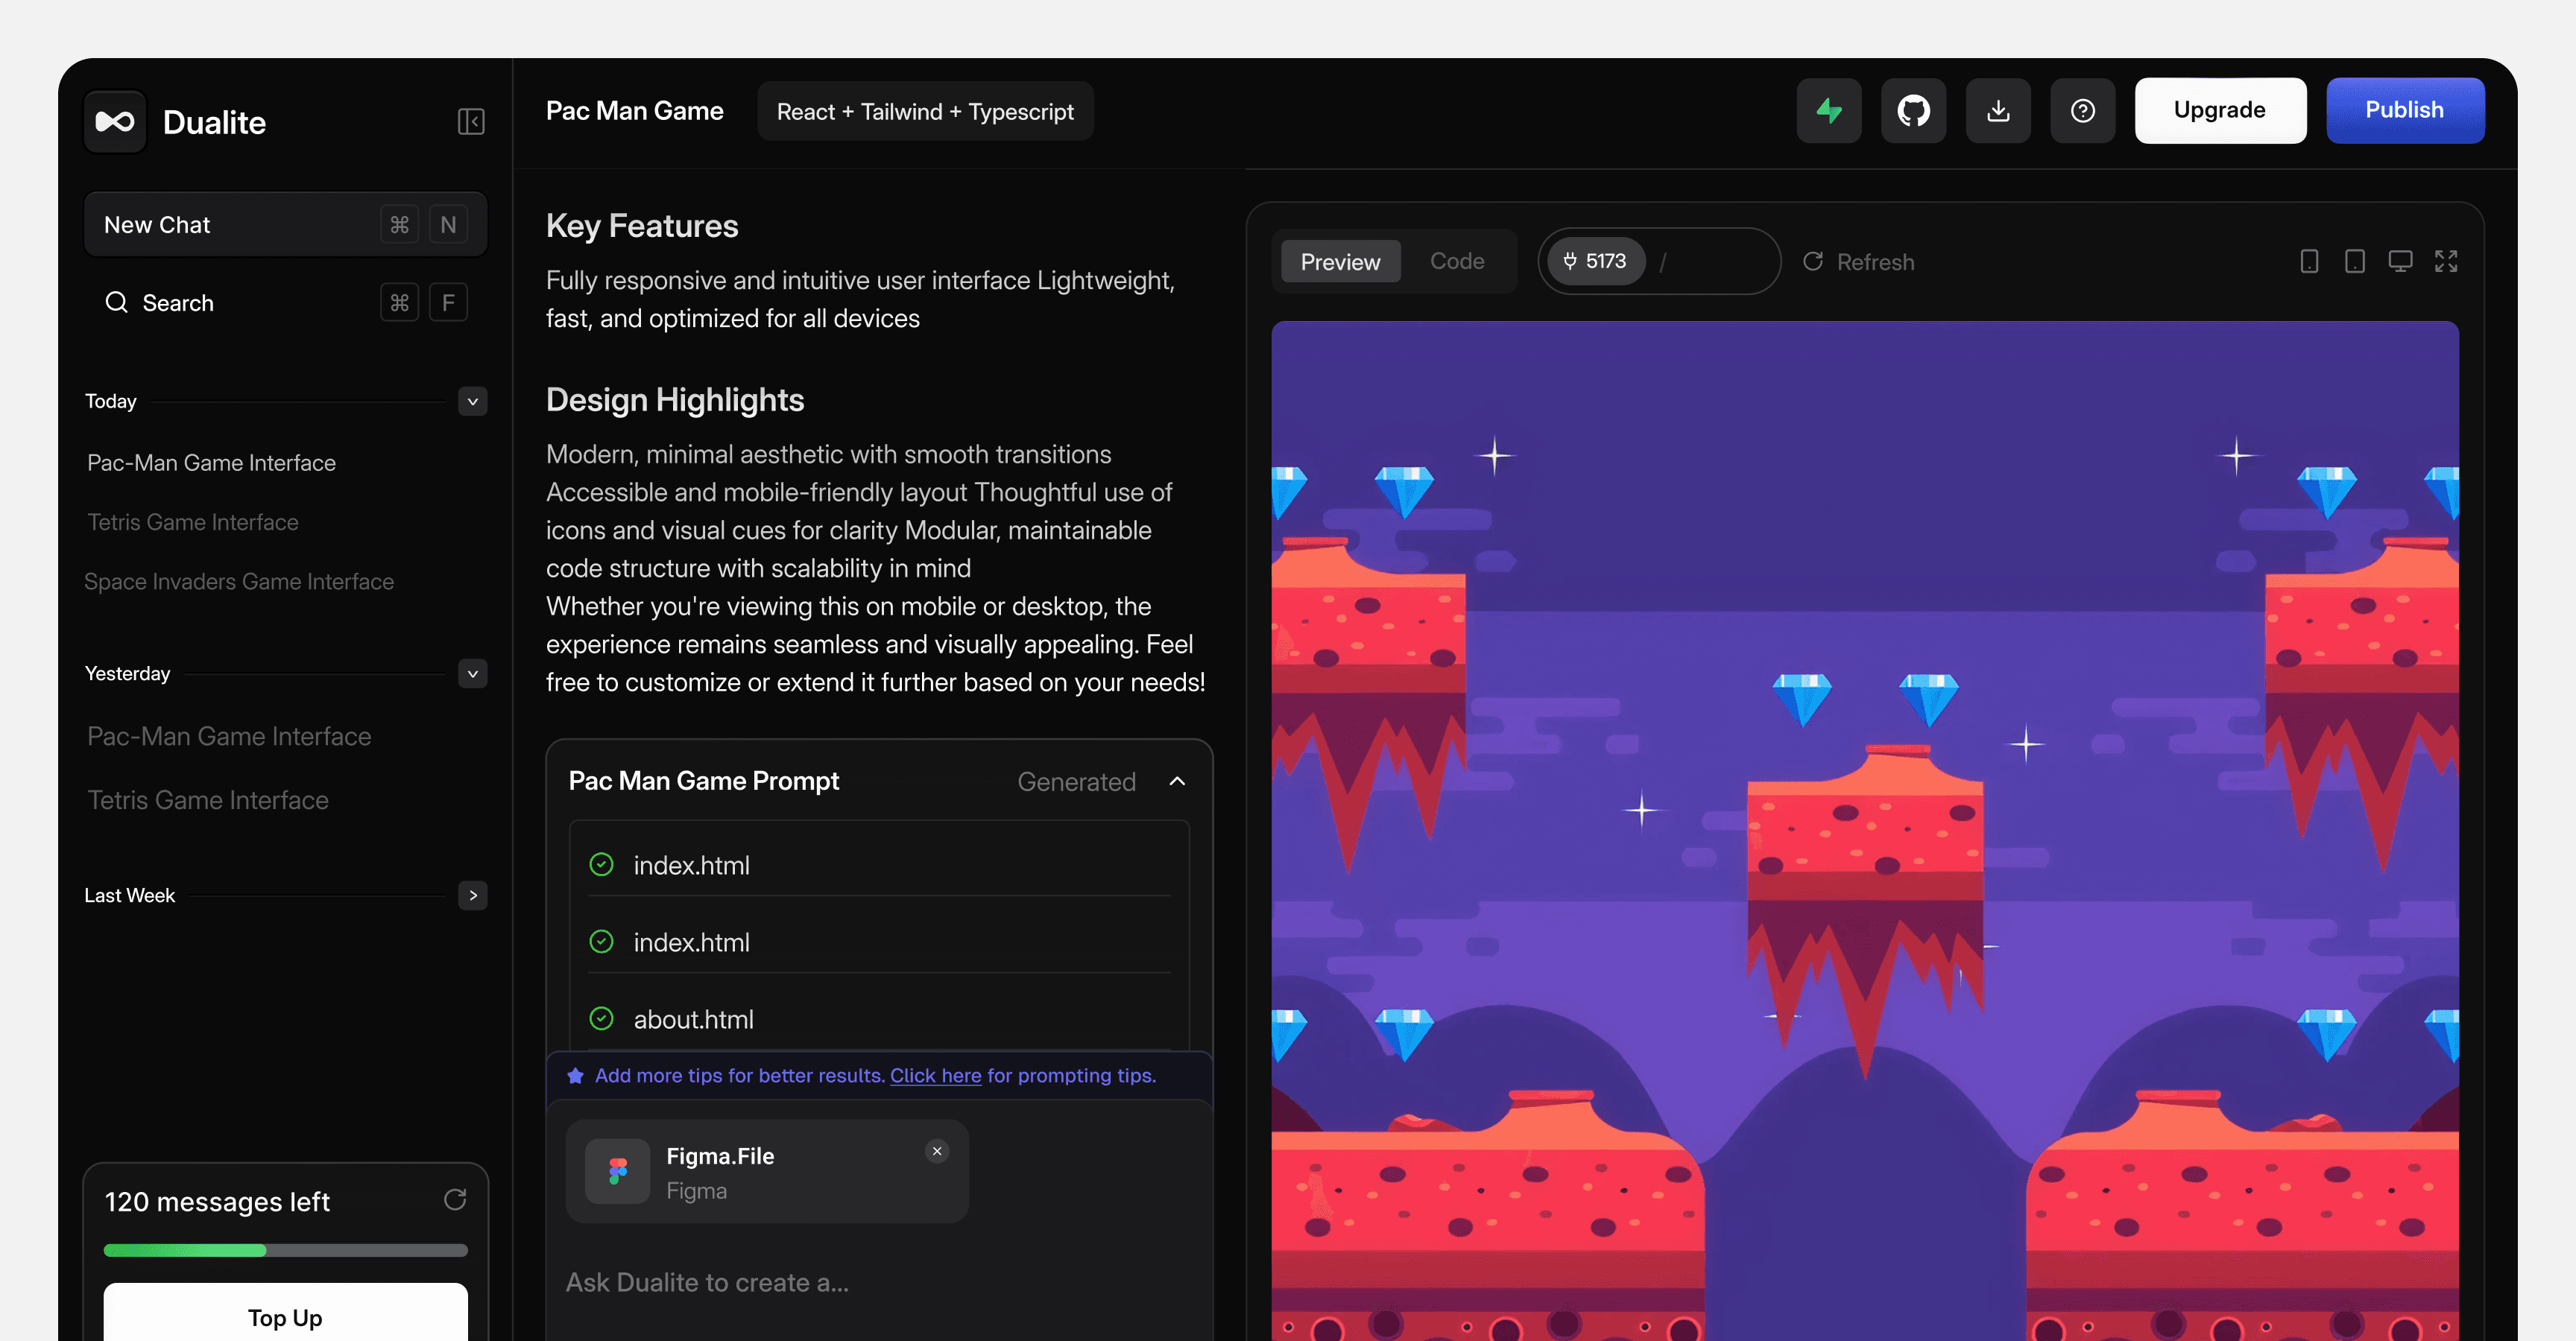The image size is (2576, 1341).
Task: Remove the Figma.File attachment
Action: [937, 1151]
